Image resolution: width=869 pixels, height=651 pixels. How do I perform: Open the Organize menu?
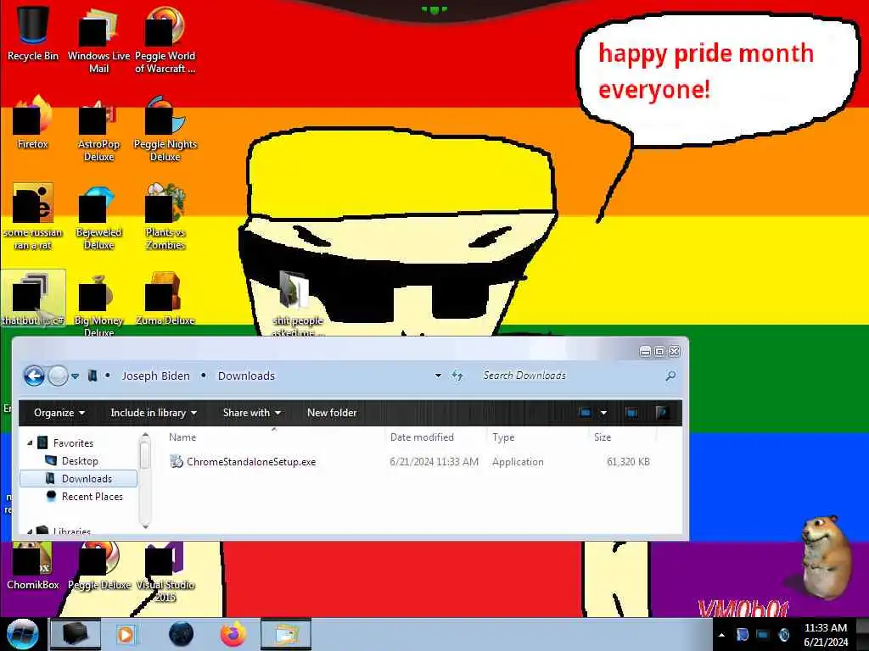click(59, 413)
